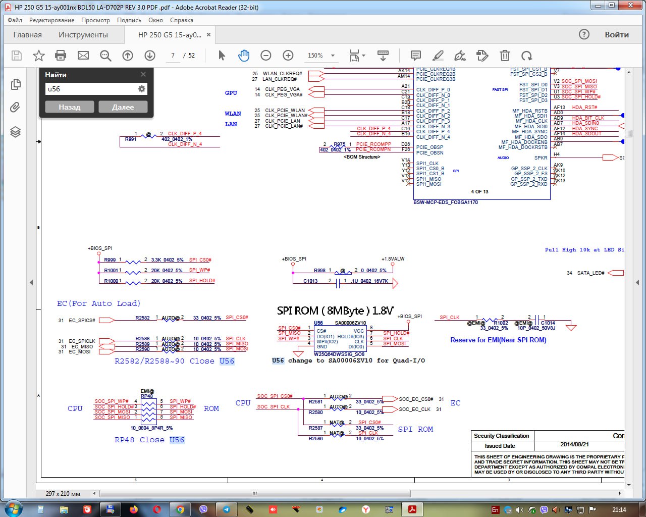Select the HP 250 G5 document tab
This screenshot has height=517, width=646.
point(170,35)
